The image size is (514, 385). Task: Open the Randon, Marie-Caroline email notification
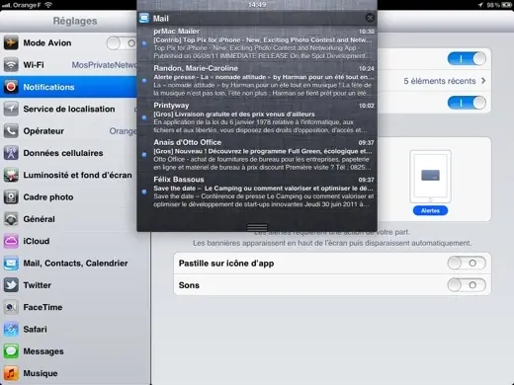coord(257,81)
